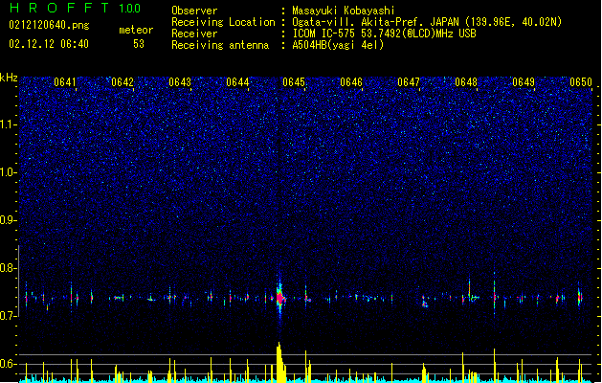This screenshot has width=602, height=383.
Task: Click the 0642 time marker
Action: (123, 82)
